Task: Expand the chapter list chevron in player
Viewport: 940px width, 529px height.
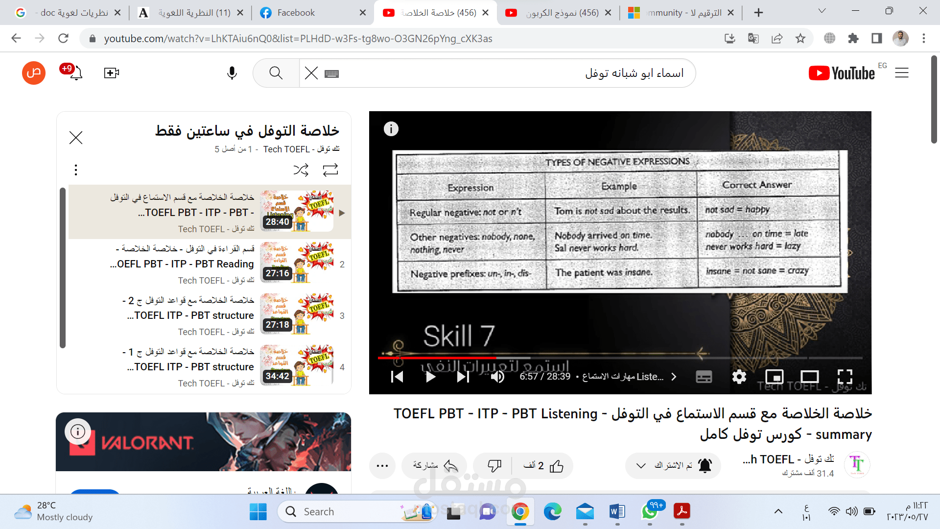Action: 674,377
